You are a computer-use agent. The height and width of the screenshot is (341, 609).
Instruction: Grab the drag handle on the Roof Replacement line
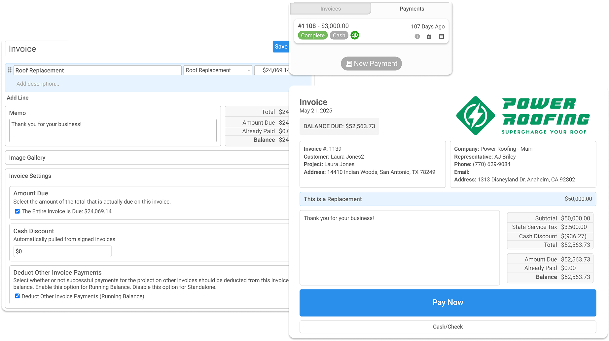pyautogui.click(x=10, y=70)
